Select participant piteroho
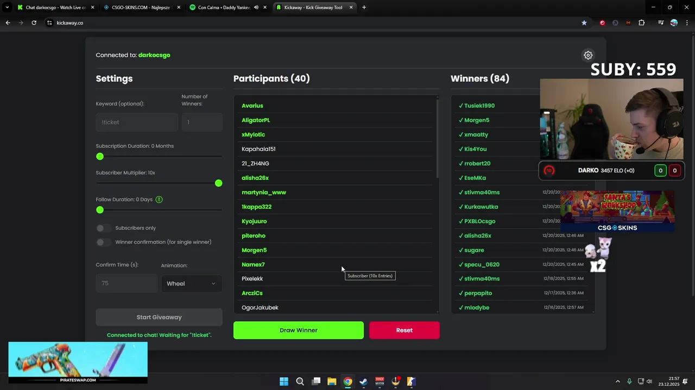The width and height of the screenshot is (695, 390). pos(254,236)
